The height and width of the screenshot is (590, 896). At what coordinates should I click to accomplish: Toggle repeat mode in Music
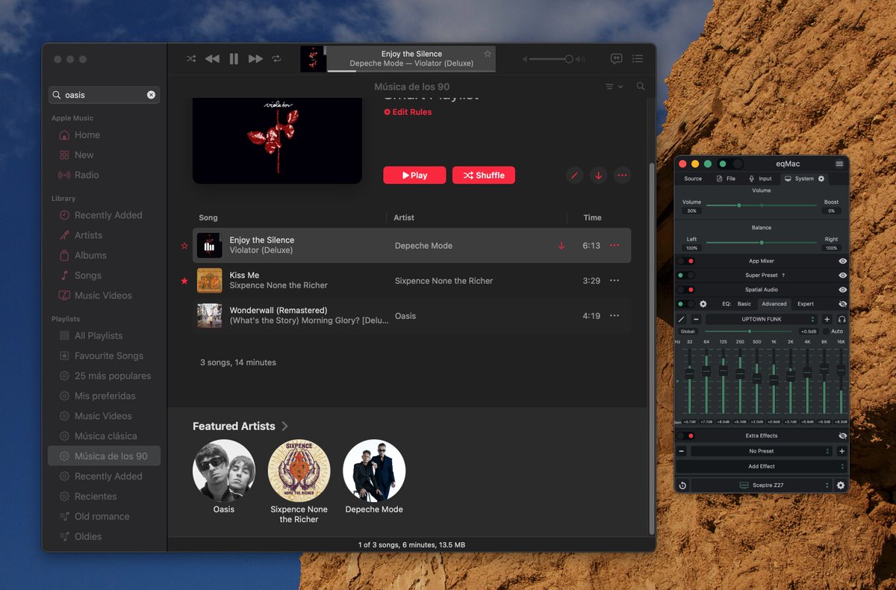click(x=276, y=58)
